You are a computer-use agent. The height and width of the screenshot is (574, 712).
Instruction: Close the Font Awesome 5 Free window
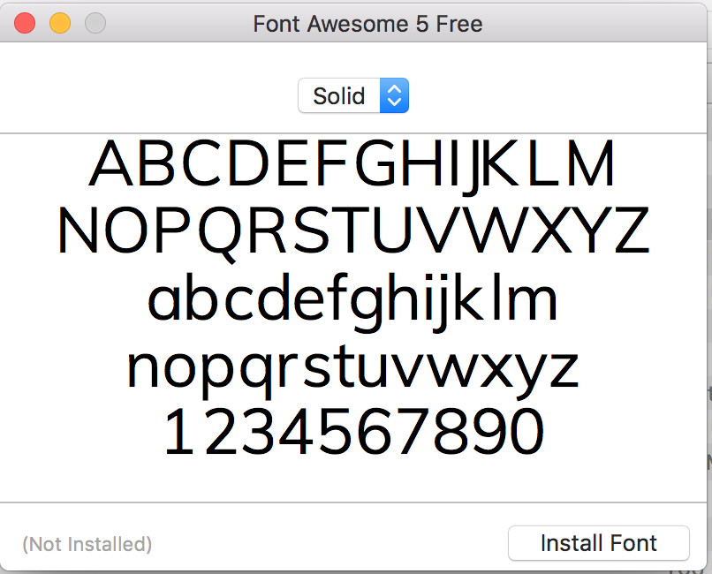pyautogui.click(x=25, y=23)
